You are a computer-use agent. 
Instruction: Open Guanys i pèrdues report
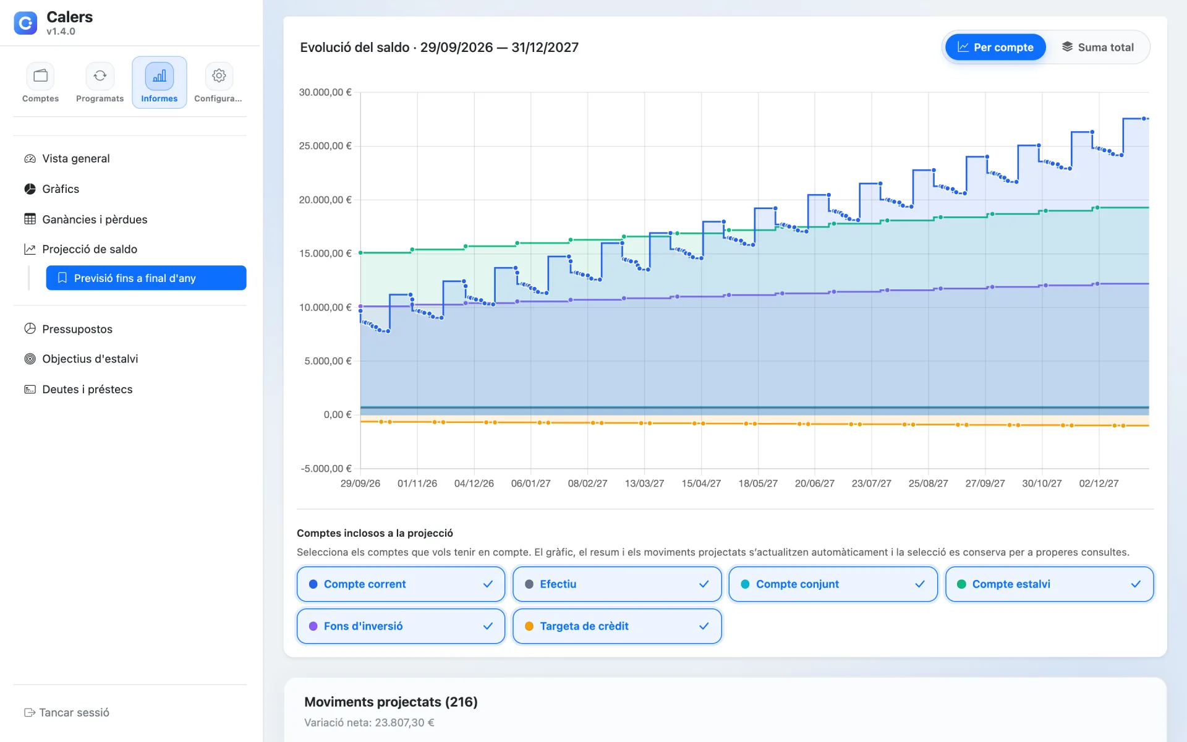click(130, 219)
